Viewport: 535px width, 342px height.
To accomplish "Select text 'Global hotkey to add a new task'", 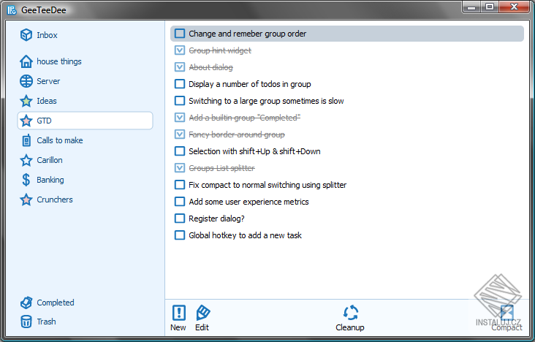I will tap(245, 235).
